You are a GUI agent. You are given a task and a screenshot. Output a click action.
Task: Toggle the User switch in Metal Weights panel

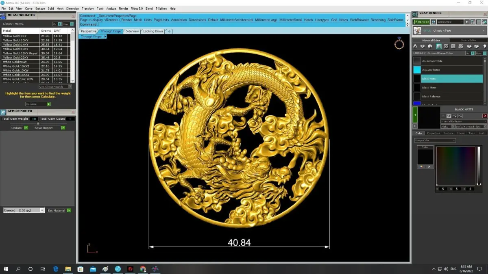pyautogui.click(x=68, y=24)
